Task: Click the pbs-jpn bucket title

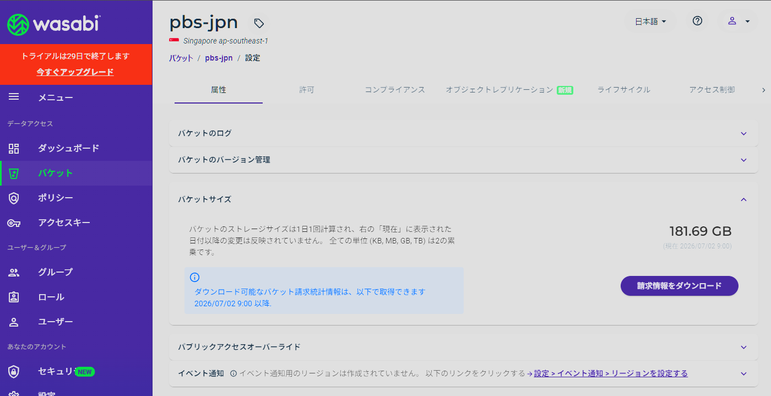Action: point(204,22)
